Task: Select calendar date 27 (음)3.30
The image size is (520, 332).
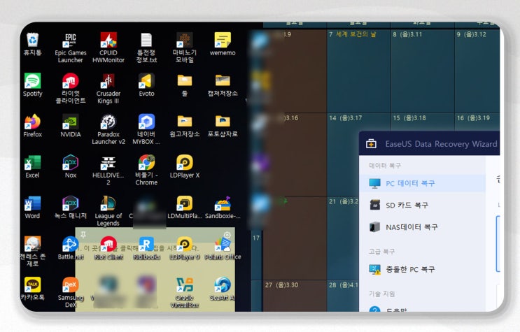Action: tap(295, 296)
